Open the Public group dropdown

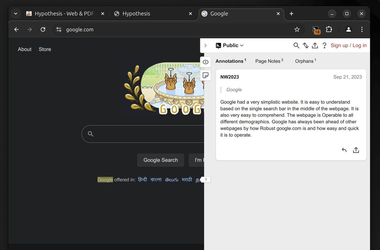tap(229, 45)
